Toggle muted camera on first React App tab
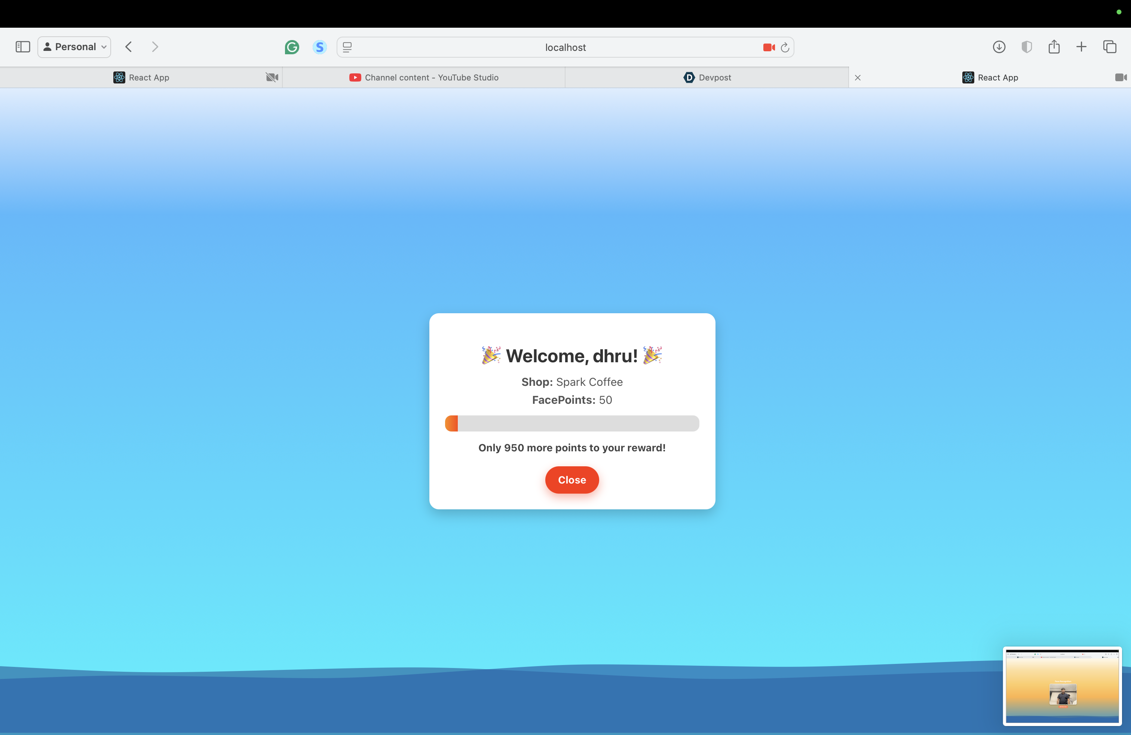Image resolution: width=1131 pixels, height=735 pixels. [272, 77]
